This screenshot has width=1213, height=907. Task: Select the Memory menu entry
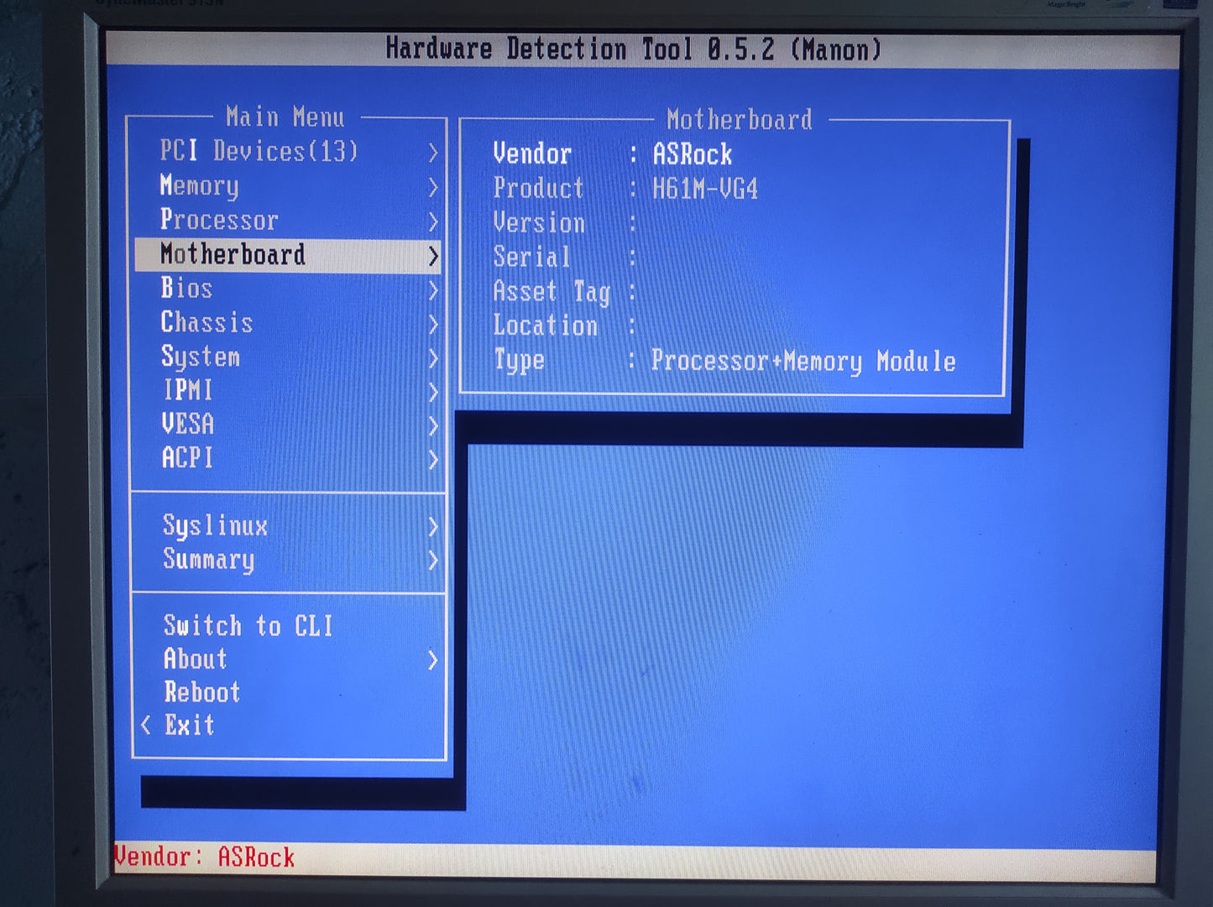199,186
